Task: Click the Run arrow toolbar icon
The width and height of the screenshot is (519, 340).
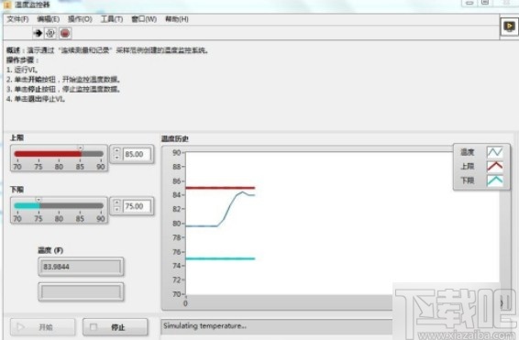Action: (38, 33)
